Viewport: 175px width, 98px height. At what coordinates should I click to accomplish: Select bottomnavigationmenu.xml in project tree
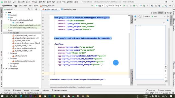tap(25, 61)
